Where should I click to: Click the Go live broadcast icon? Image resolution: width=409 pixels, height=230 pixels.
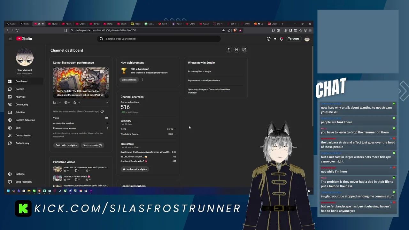point(236,50)
